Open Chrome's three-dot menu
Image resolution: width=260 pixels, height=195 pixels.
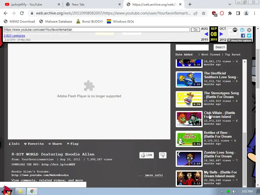point(254,13)
